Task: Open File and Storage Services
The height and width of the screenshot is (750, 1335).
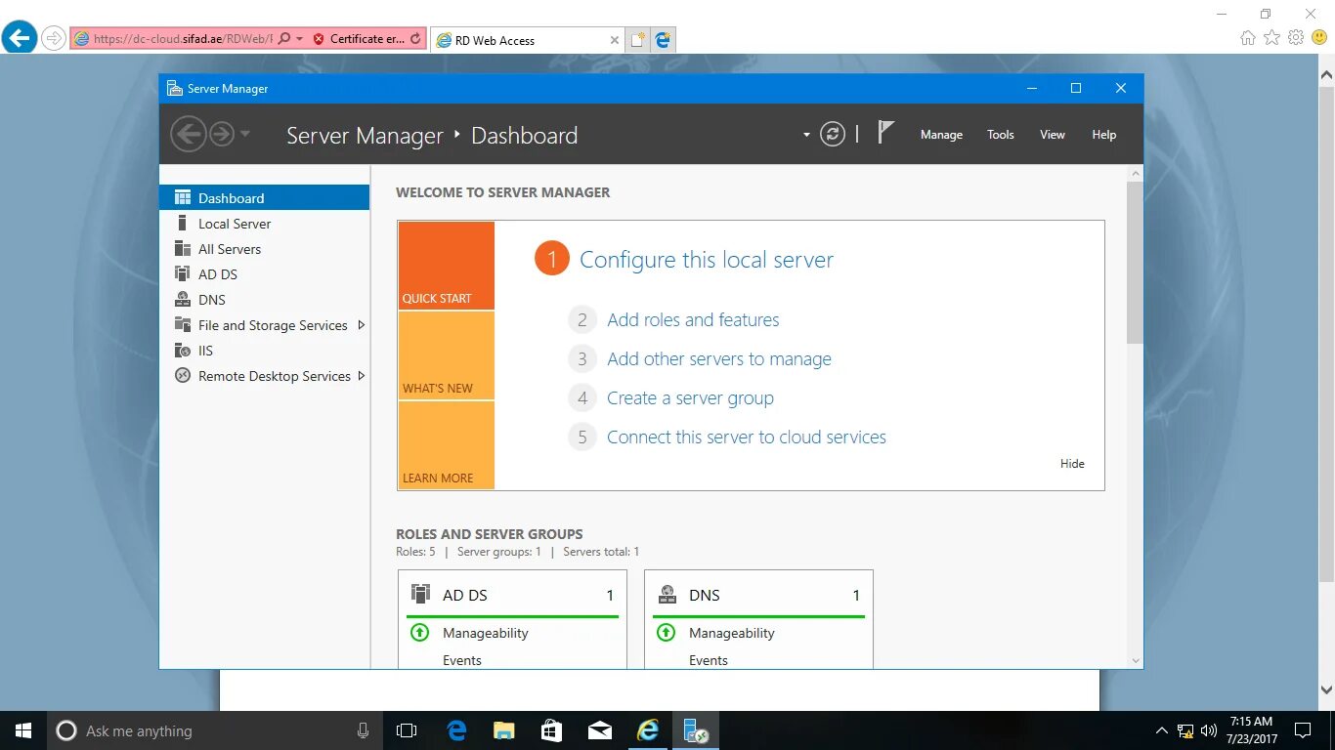Action: pos(264,325)
